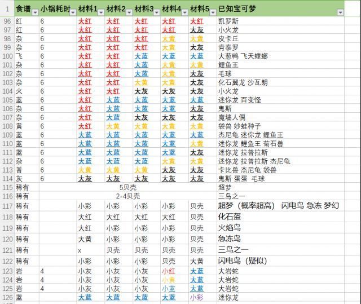The height and width of the screenshot is (304, 361).
Task: Select the 灰 recipe cell in row 114
Action: tap(27, 179)
